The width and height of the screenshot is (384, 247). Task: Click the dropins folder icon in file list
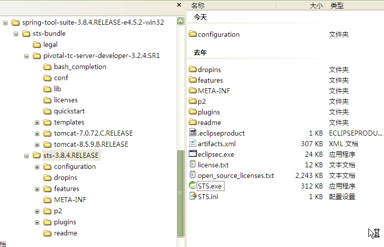tap(193, 69)
